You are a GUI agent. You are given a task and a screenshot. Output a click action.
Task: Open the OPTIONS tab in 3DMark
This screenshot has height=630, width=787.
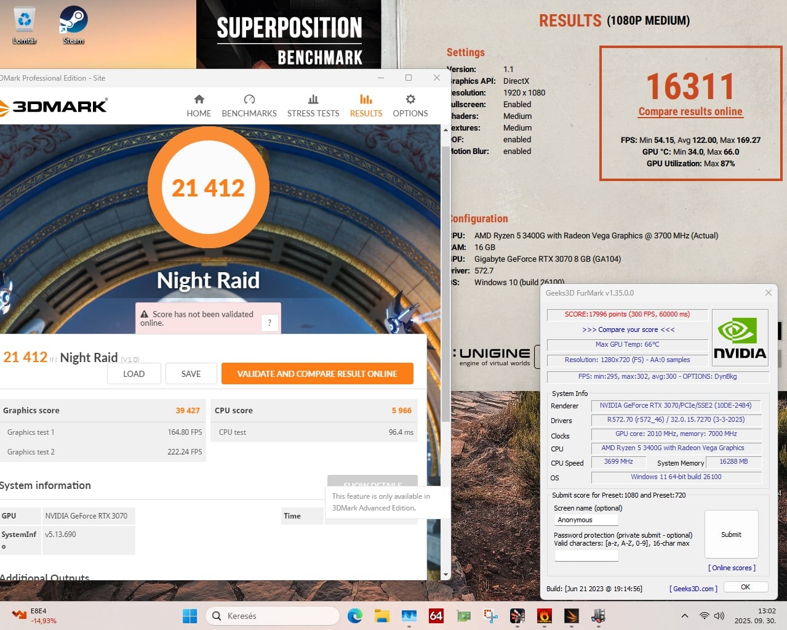tap(410, 106)
